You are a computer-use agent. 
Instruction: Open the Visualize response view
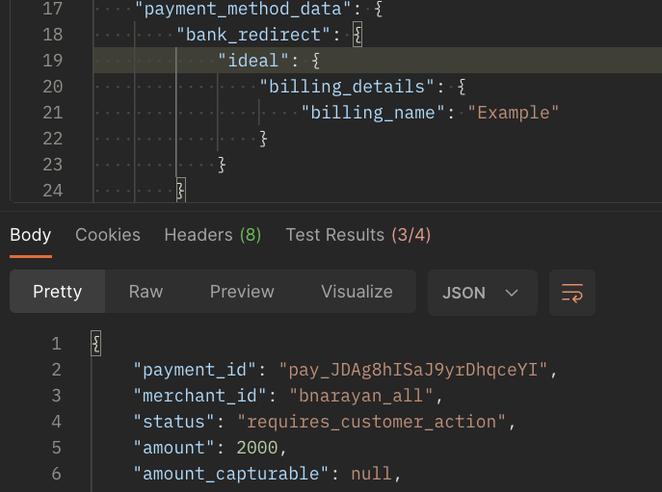(357, 292)
